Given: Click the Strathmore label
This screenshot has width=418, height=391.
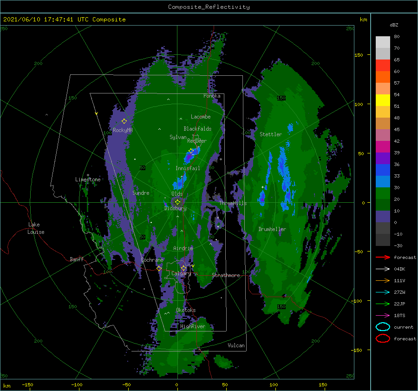Looking at the screenshot, I should click(226, 275).
